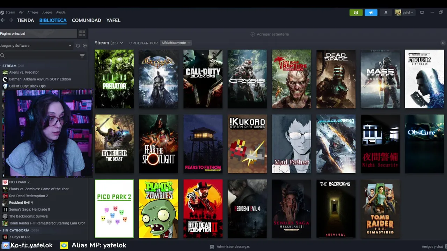Select 7 Days to Die in sidebar
This screenshot has height=251, width=447.
point(20,237)
